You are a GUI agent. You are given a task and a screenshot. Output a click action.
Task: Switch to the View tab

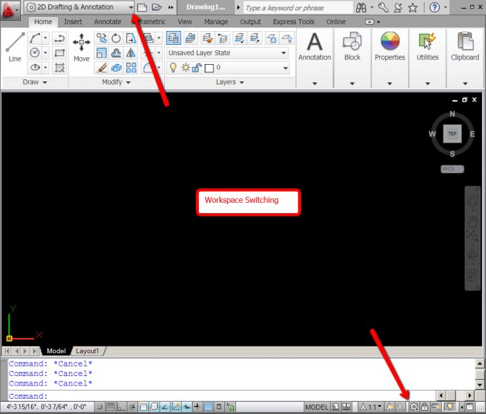tap(185, 21)
